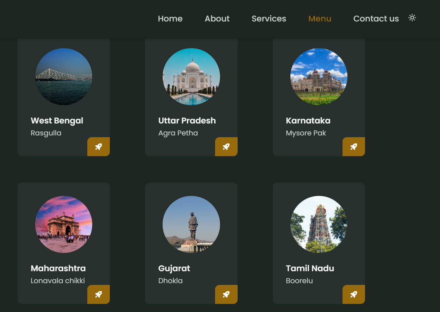Click the Howrah Bridge image
The image size is (440, 312).
(x=64, y=77)
